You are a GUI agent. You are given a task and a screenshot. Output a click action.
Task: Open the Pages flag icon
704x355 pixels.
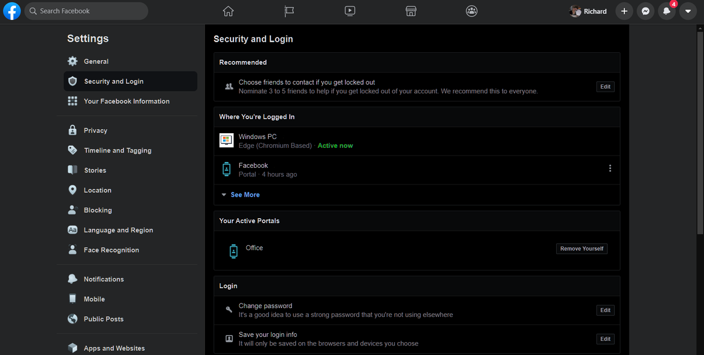click(x=289, y=11)
